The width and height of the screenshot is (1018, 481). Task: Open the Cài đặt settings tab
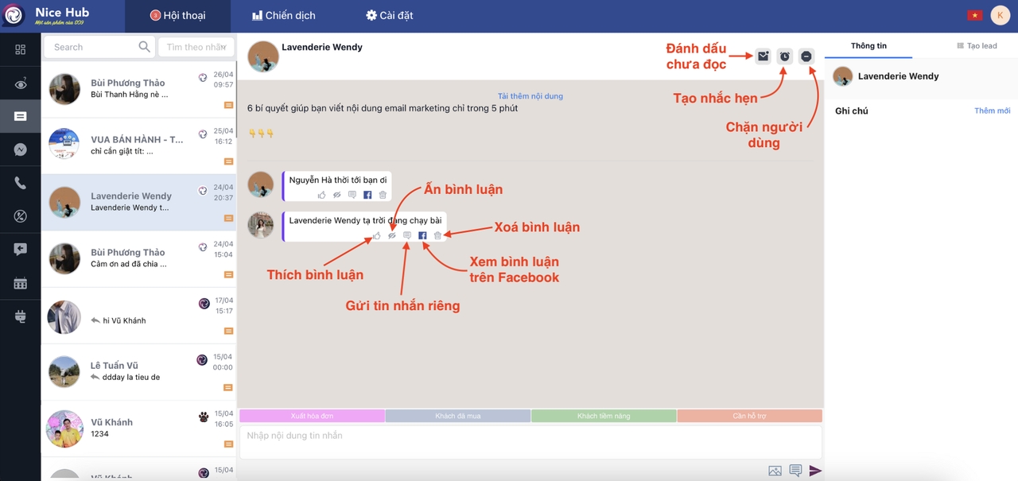(x=389, y=16)
